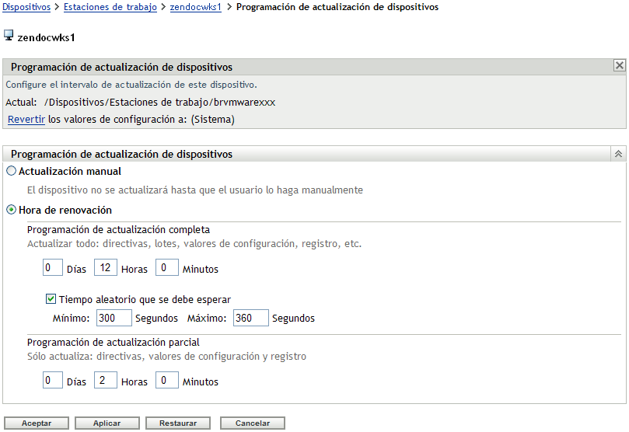Screen dimensions: 629x432
Task: Focus the partial refresh Horas field showing 2
Action: tap(106, 380)
